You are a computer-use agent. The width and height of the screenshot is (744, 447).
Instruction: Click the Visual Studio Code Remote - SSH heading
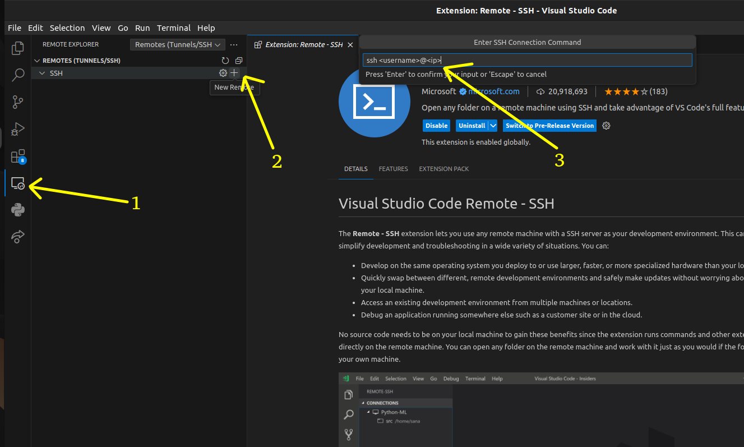(x=446, y=203)
